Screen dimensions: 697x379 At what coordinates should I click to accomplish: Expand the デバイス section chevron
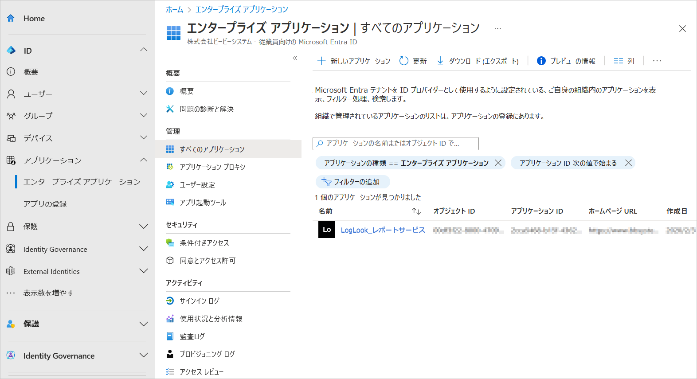144,137
